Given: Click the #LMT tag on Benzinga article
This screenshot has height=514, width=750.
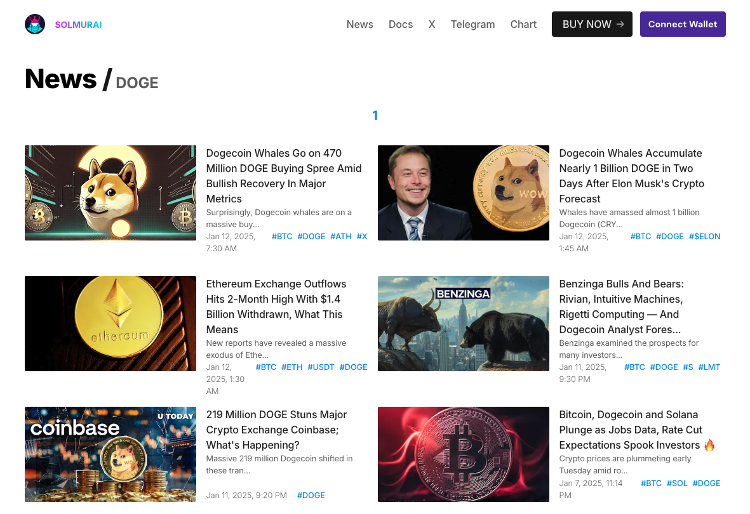Looking at the screenshot, I should (709, 367).
